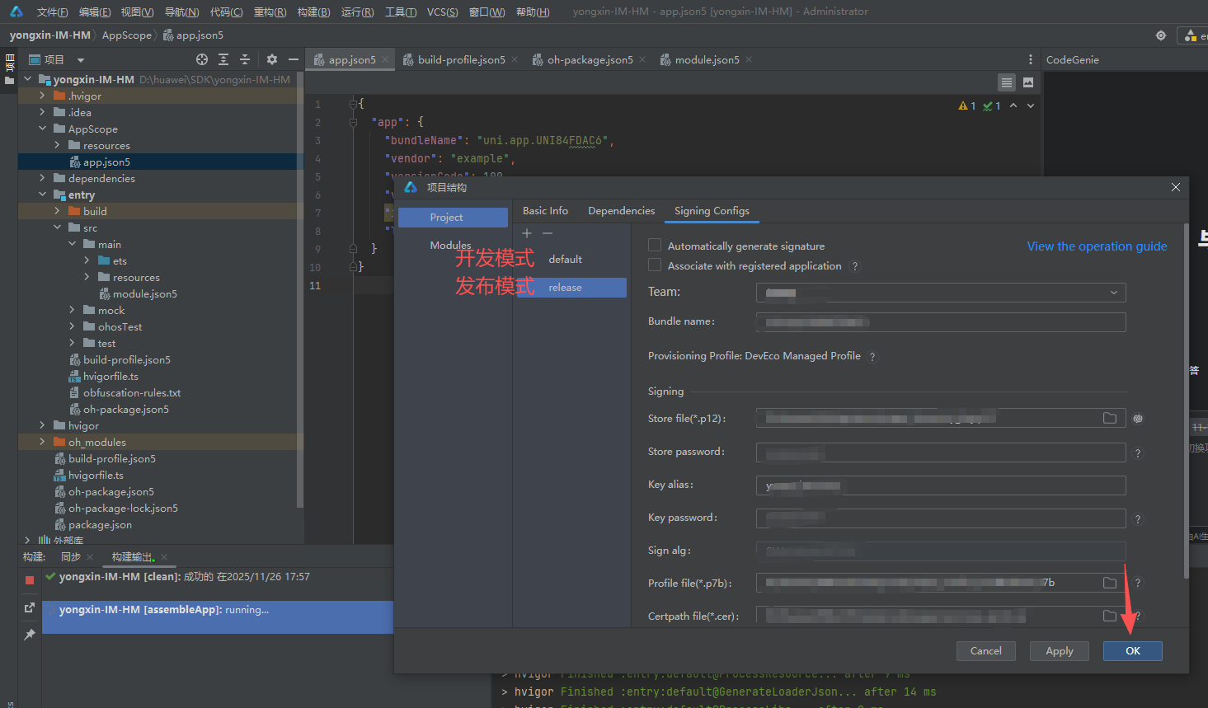Expand the ets folder
Screen dimensions: 1208x708
click(87, 260)
